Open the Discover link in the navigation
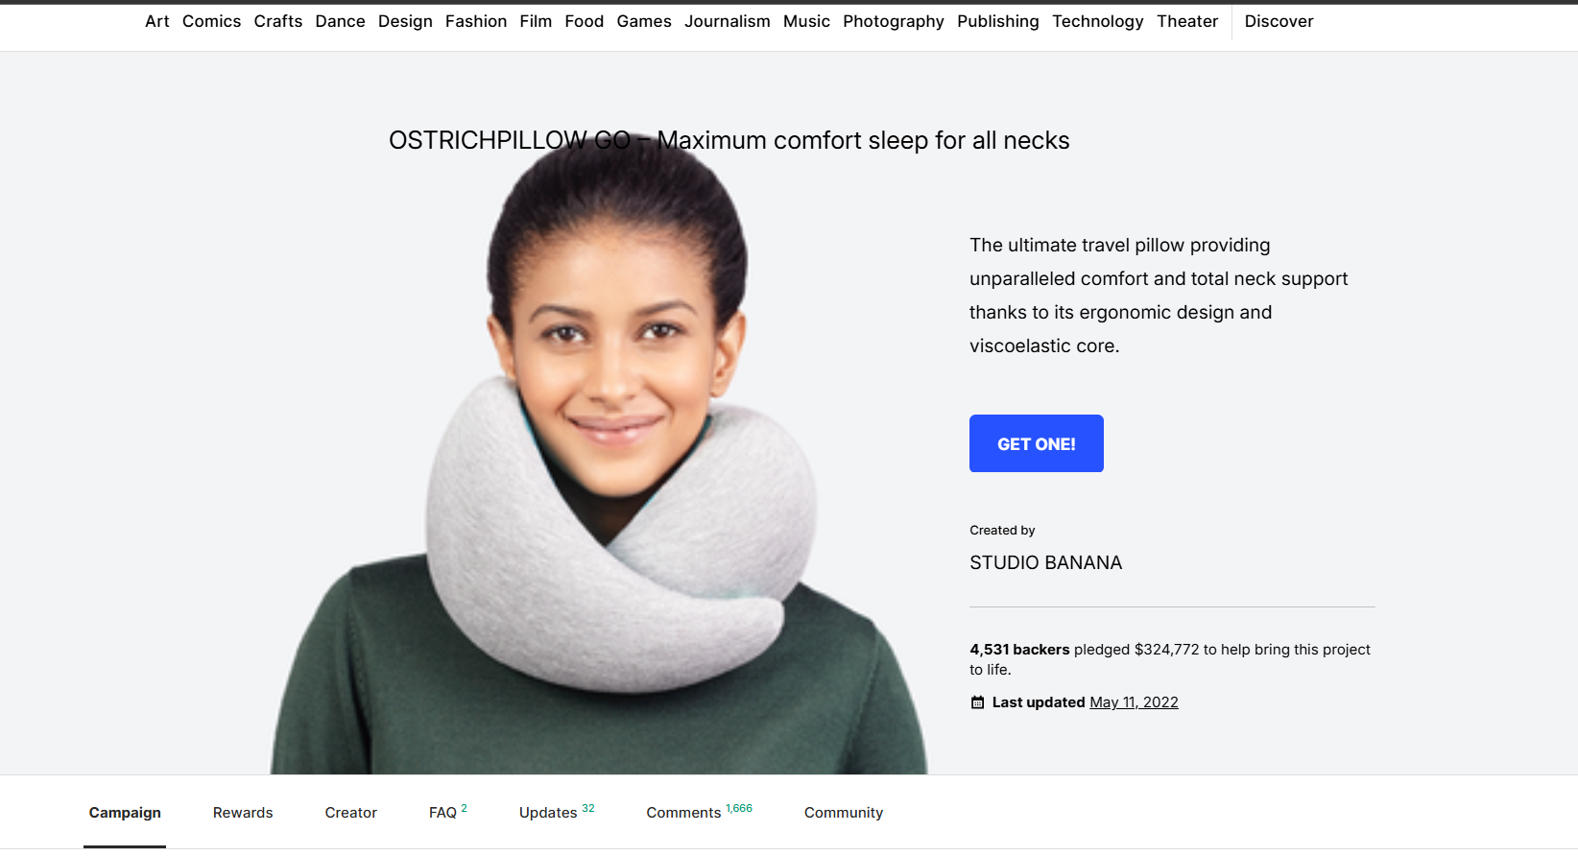1578x856 pixels. (x=1279, y=21)
